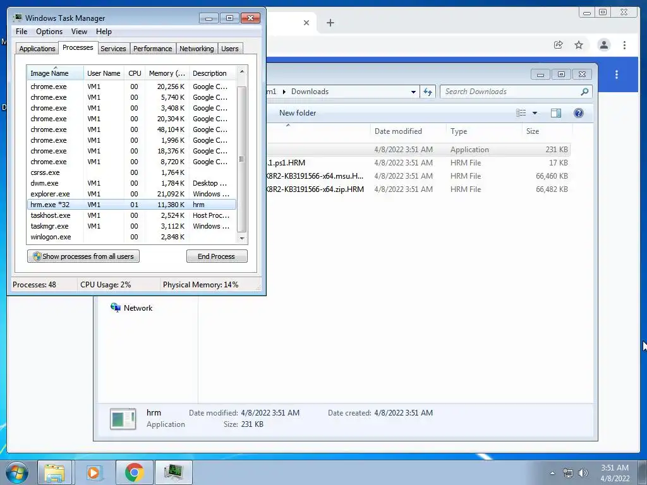Select dwm.exe process row
Image resolution: width=647 pixels, height=485 pixels.
131,183
